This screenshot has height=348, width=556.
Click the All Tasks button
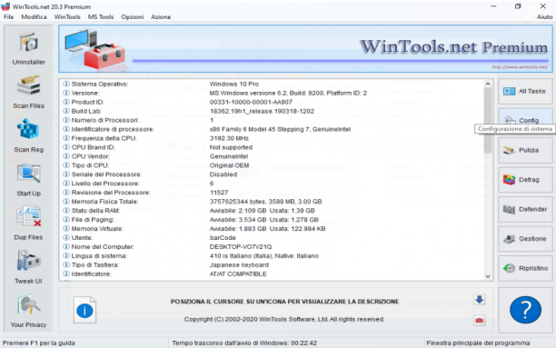[525, 91]
